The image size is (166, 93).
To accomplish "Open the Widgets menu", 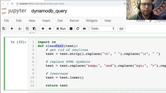I will [x=92, y=21].
